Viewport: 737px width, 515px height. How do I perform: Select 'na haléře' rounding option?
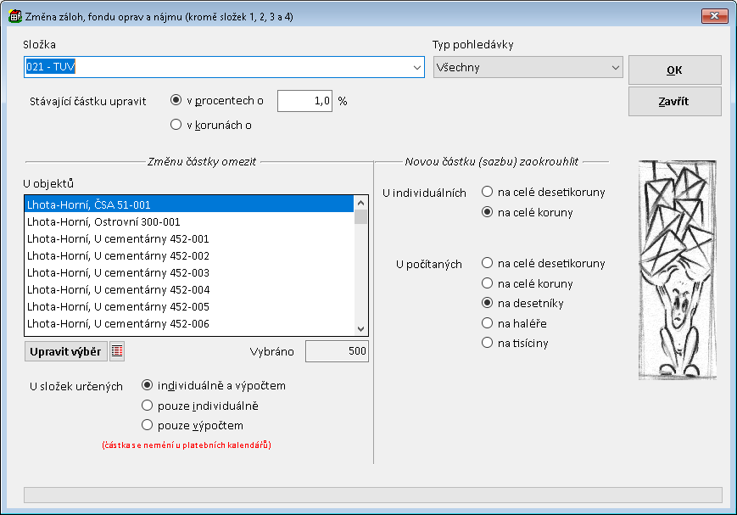[x=488, y=323]
